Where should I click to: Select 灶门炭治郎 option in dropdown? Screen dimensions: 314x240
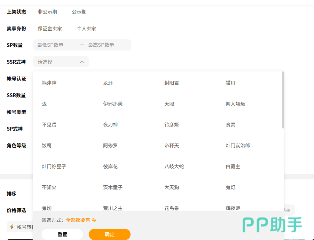click(x=238, y=146)
